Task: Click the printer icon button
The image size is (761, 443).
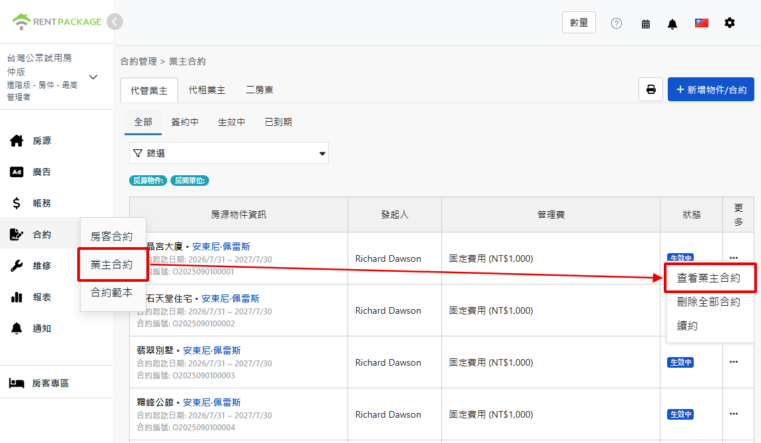Action: pyautogui.click(x=651, y=89)
